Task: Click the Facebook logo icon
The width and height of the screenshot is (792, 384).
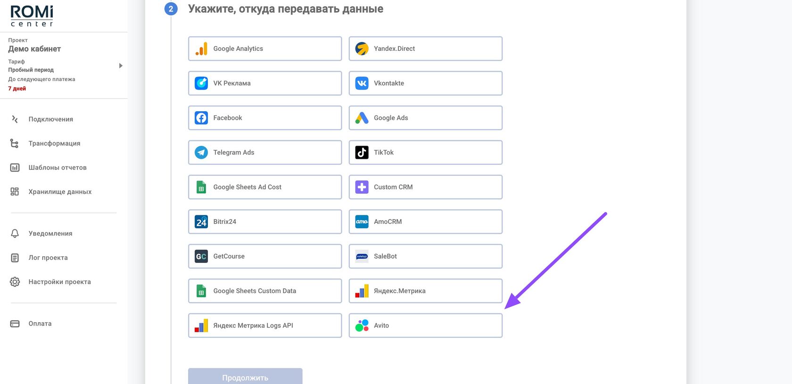Action: [201, 118]
